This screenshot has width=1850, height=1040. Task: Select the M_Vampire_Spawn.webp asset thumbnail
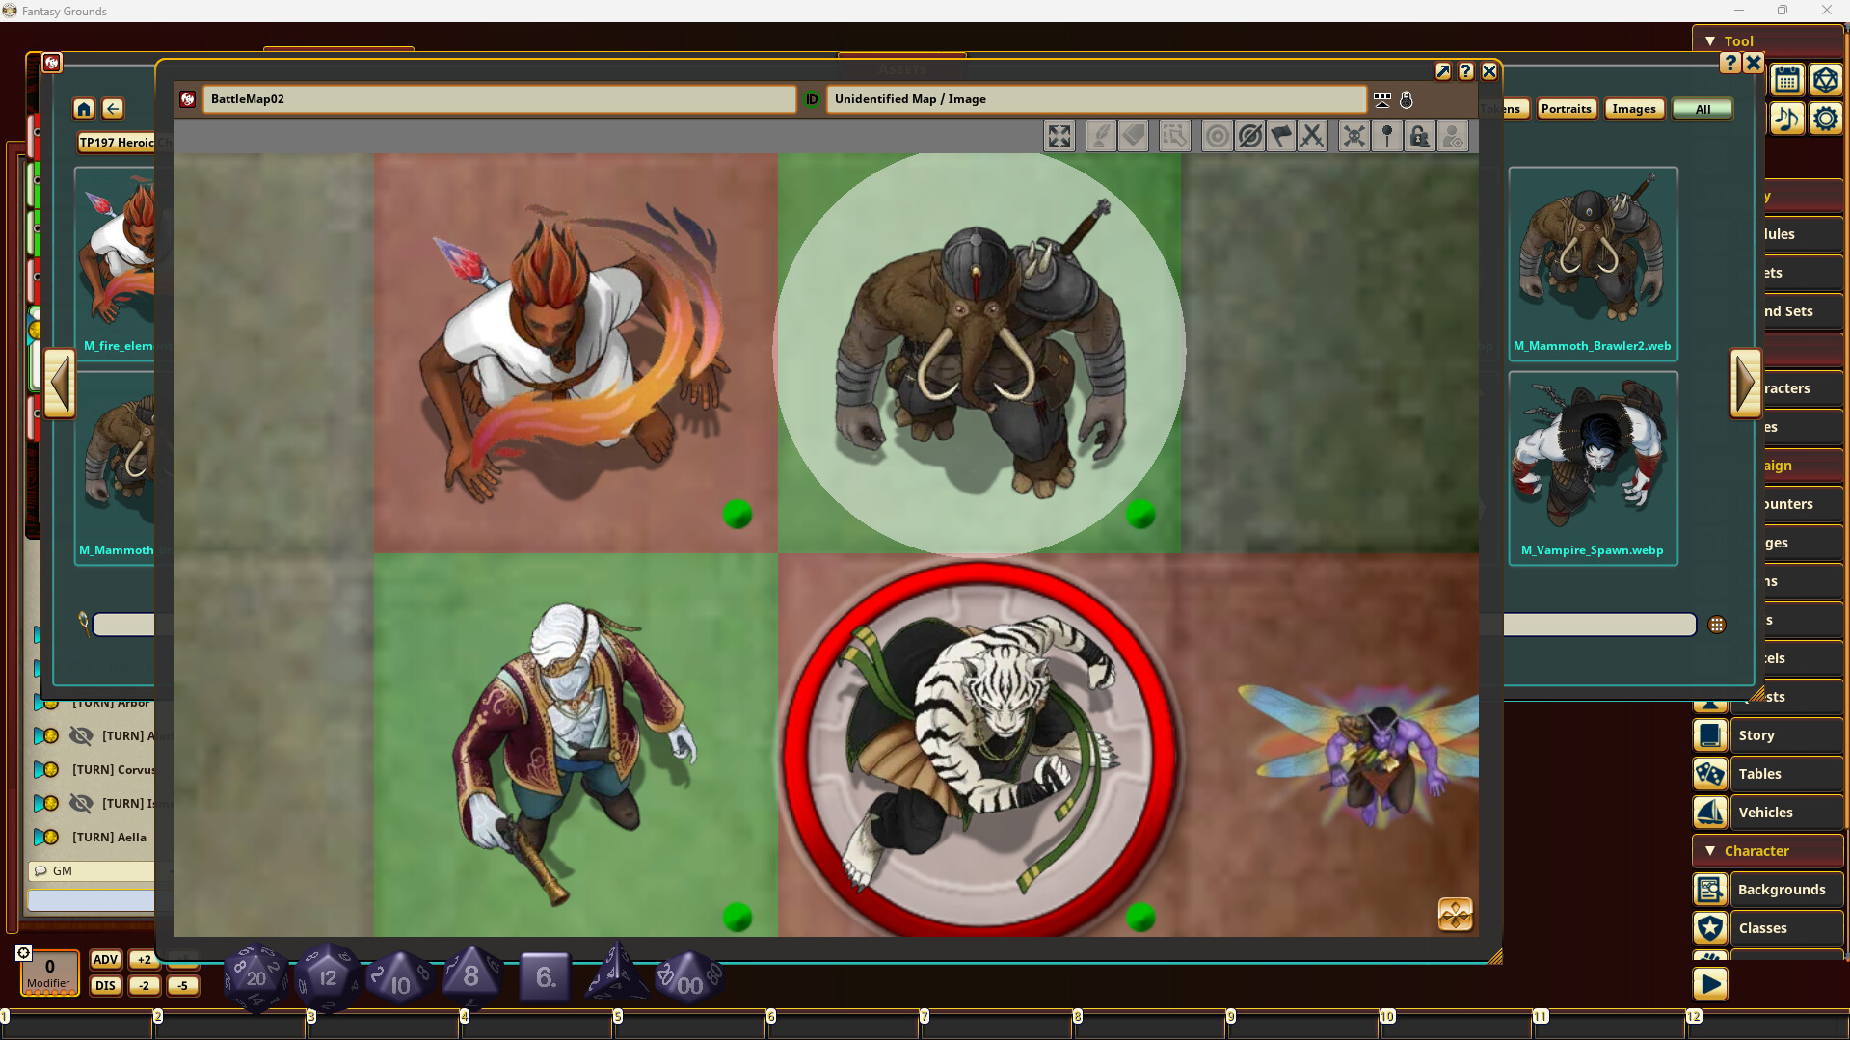pos(1593,467)
